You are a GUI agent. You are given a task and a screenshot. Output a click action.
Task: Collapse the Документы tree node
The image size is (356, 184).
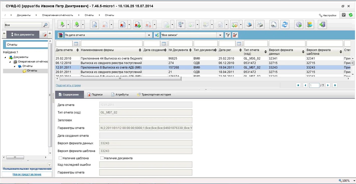pyautogui.click(x=6, y=57)
